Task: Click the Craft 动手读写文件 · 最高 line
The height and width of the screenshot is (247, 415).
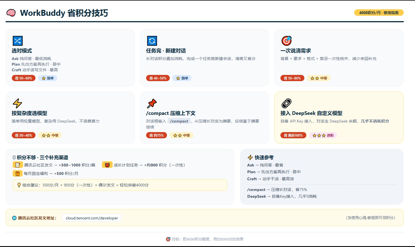Action: pos(35,70)
